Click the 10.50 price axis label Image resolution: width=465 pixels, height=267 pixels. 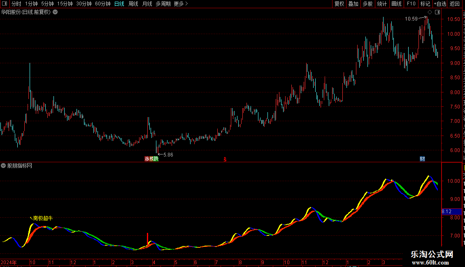453,19
